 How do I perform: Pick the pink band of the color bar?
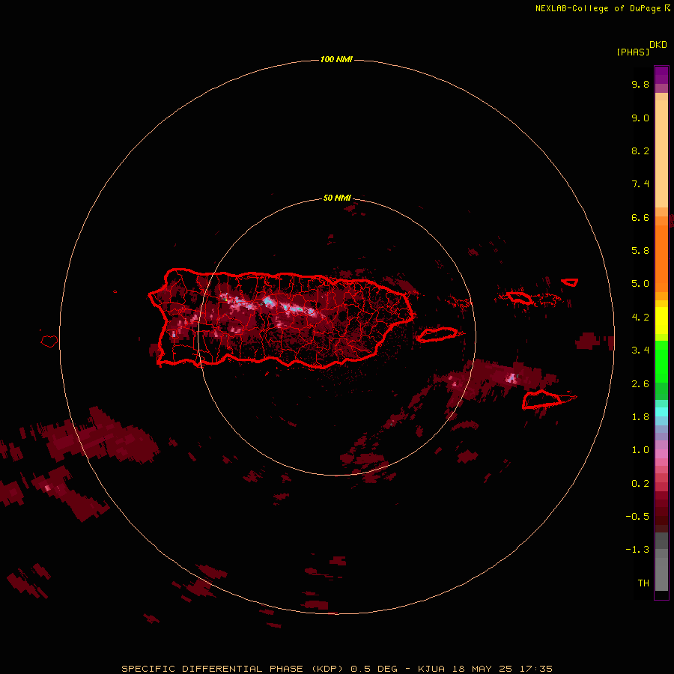click(x=661, y=454)
